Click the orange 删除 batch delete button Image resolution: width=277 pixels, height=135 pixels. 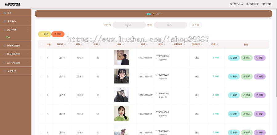[x=58, y=34]
